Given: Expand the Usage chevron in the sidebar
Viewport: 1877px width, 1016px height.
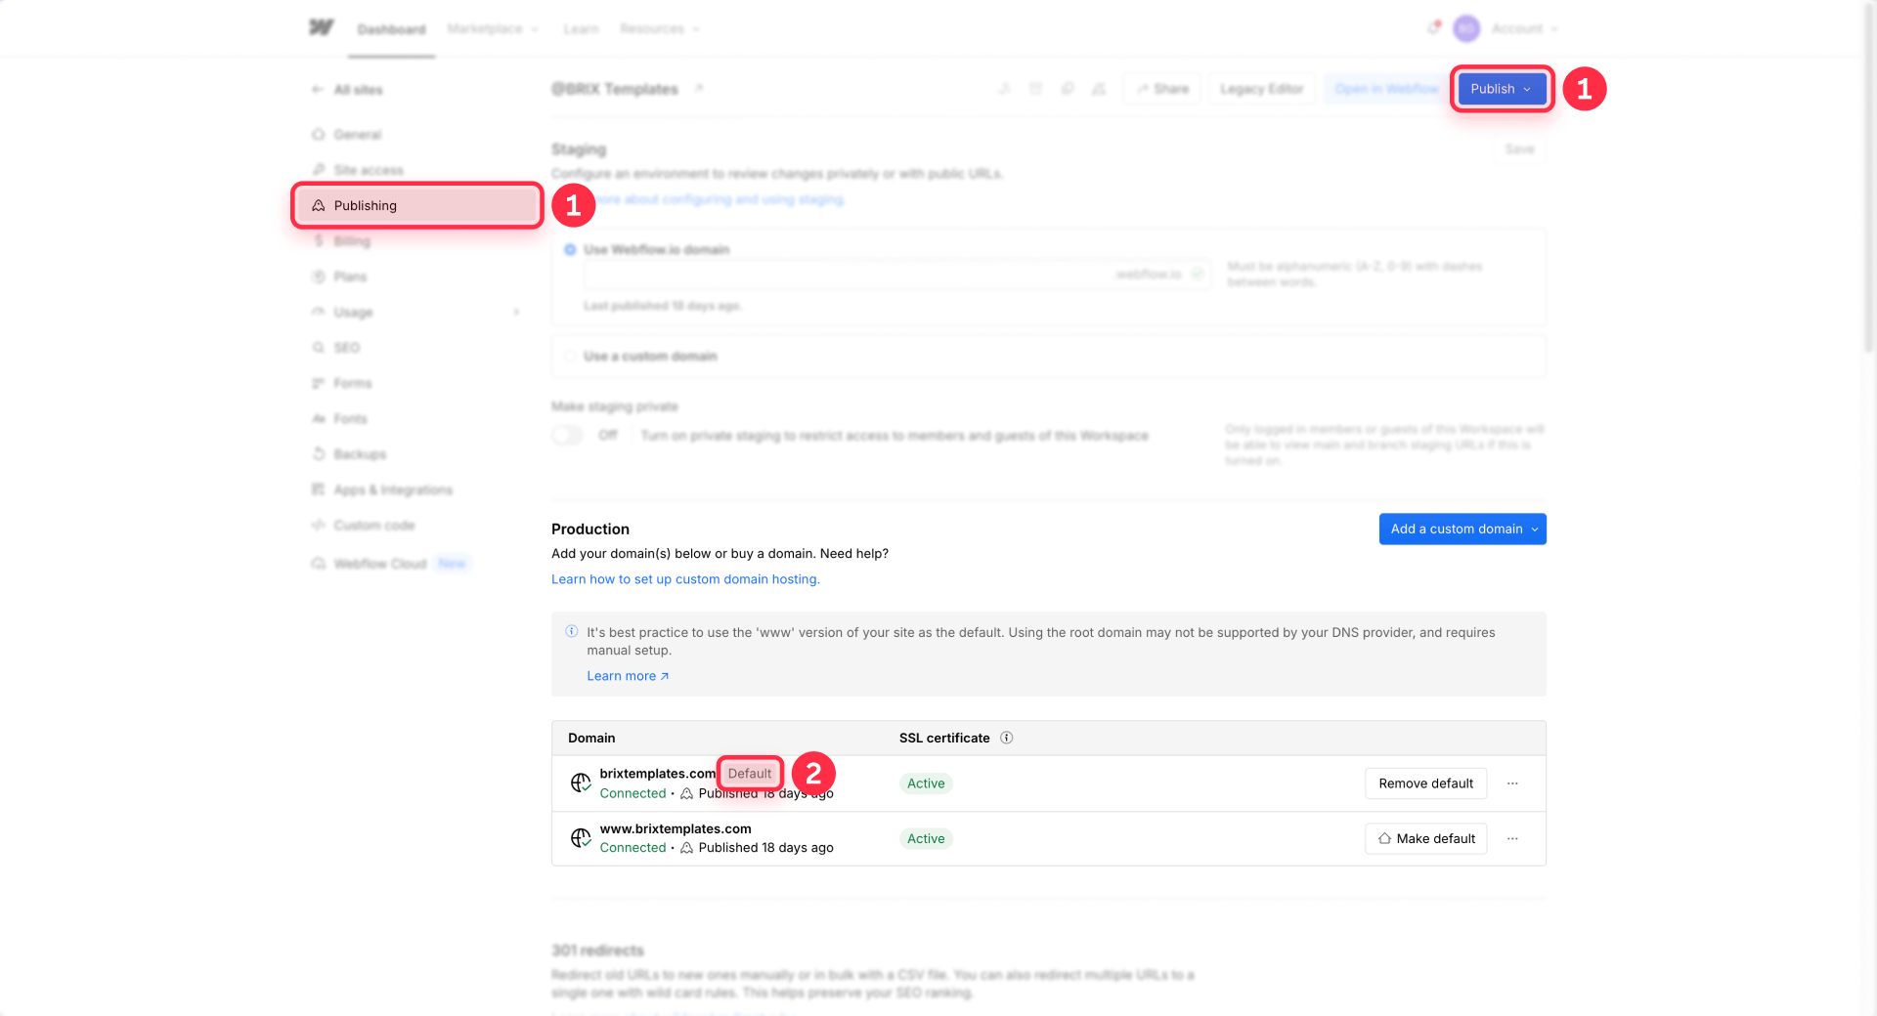Looking at the screenshot, I should pyautogui.click(x=516, y=313).
